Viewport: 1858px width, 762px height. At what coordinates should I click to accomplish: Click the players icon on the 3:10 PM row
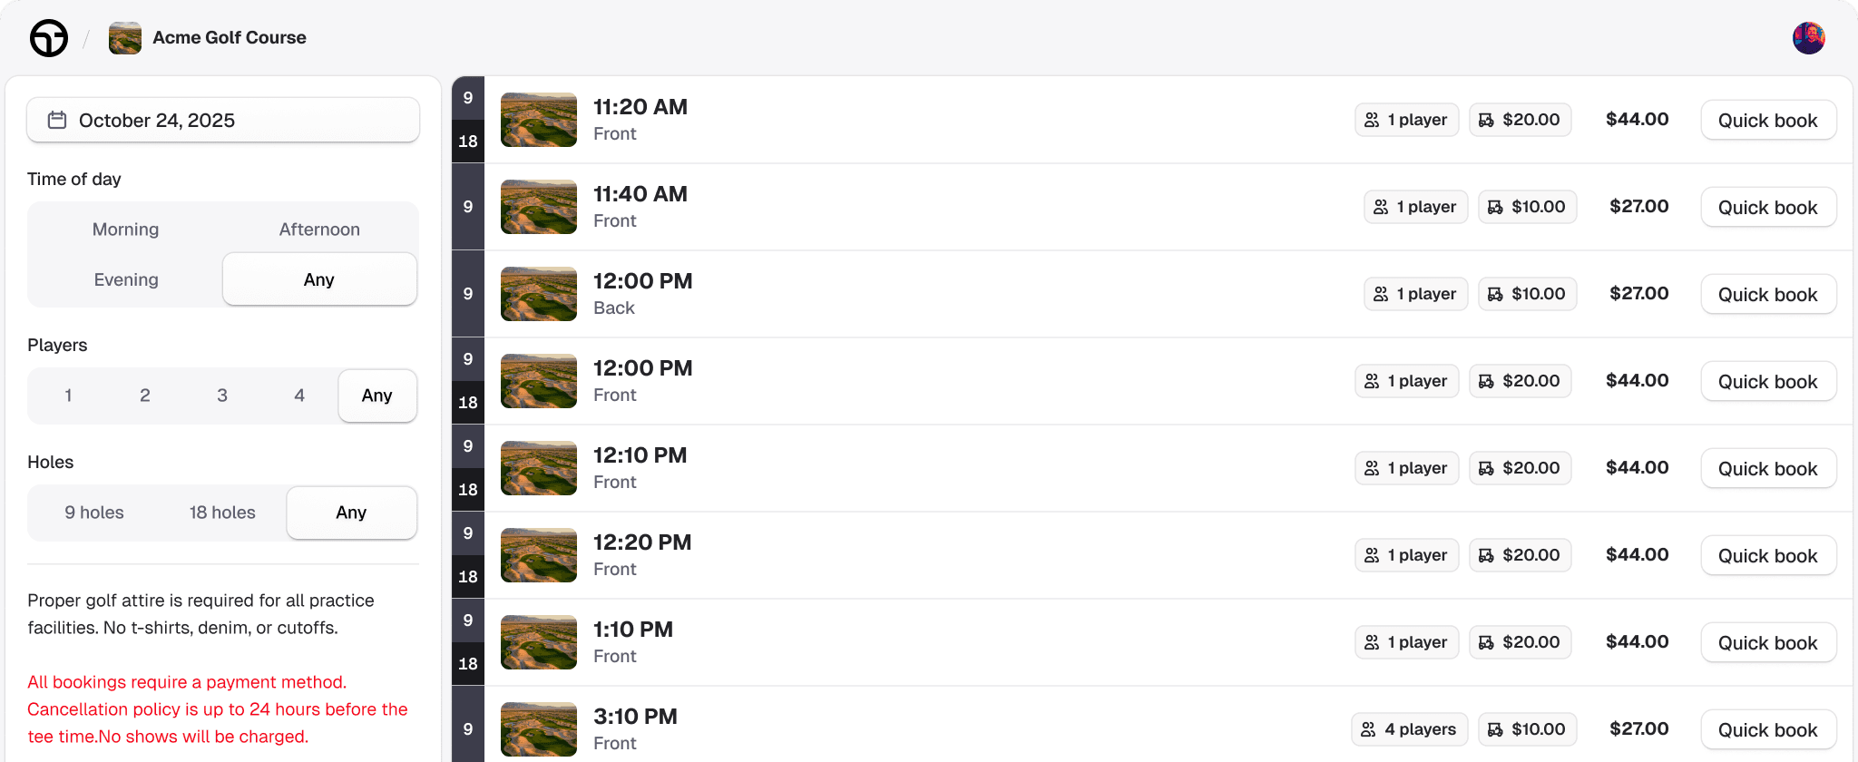pyautogui.click(x=1368, y=728)
